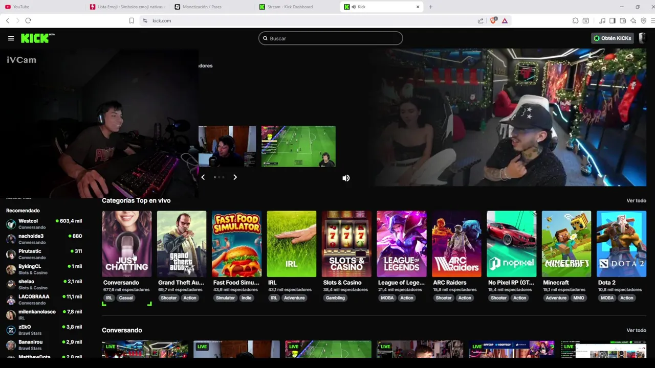
Task: Click the KICK logo
Action: click(x=37, y=38)
